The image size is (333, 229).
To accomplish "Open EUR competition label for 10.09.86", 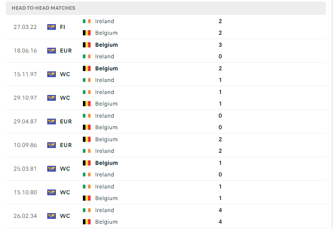I will 66,145.
